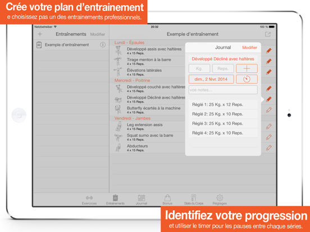Tap thumbnail of Élévations latérales exercise
This screenshot has width=310, height=232.
click(x=118, y=72)
